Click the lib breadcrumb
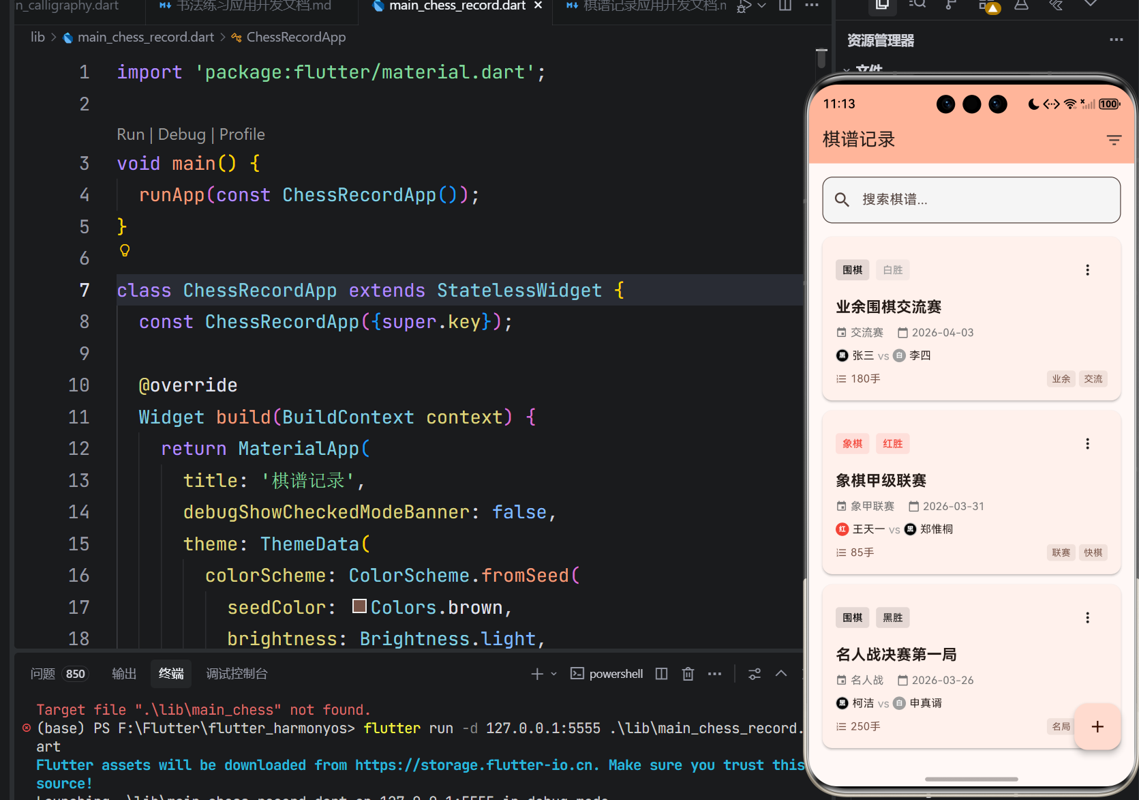The height and width of the screenshot is (800, 1139). [x=37, y=38]
